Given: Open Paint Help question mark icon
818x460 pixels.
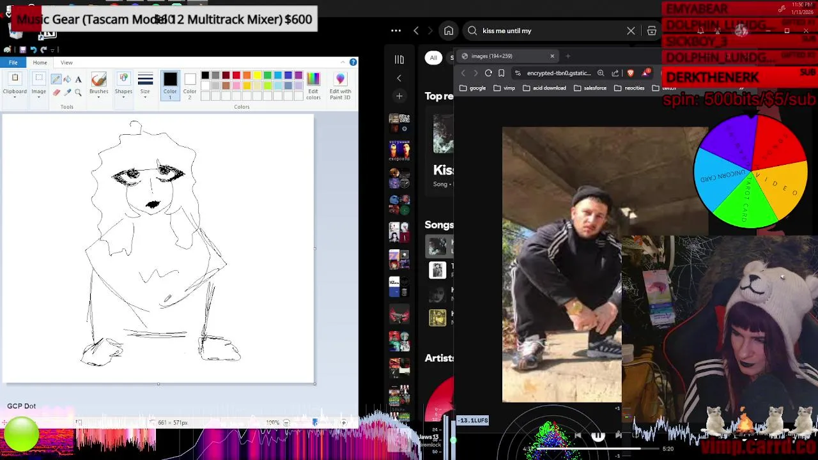Looking at the screenshot, I should pos(353,62).
